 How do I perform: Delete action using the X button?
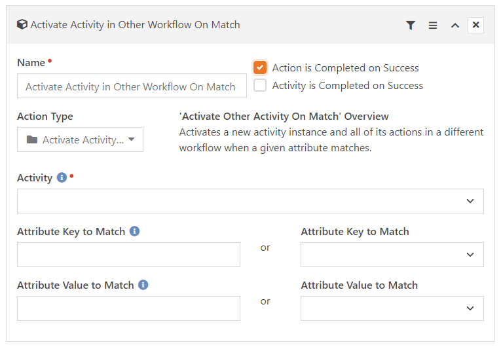pos(475,25)
